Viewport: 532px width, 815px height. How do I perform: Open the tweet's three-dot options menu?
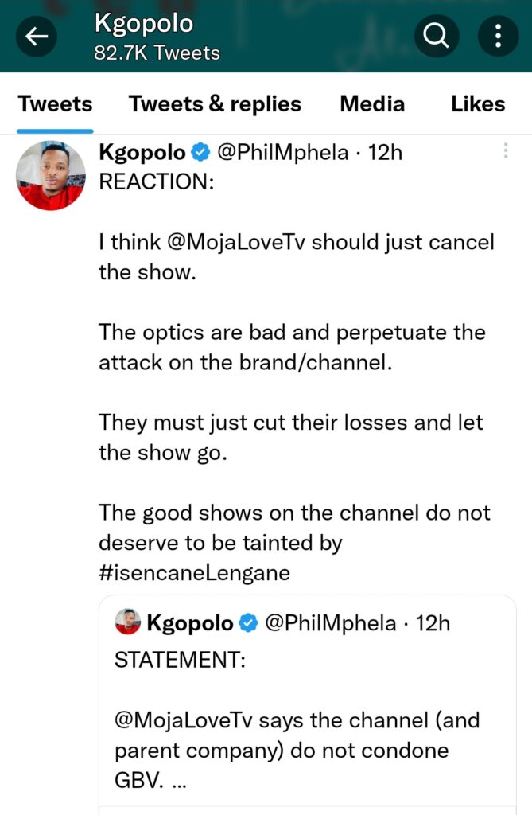(x=506, y=151)
